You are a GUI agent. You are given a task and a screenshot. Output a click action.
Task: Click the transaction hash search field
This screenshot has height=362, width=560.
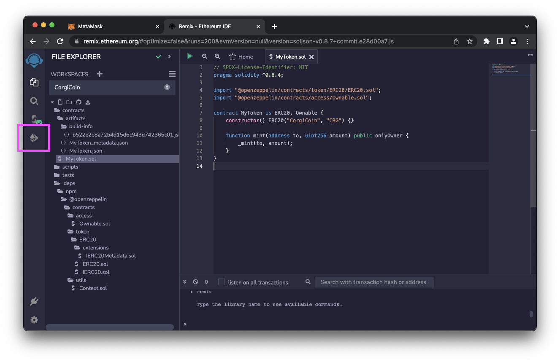click(374, 282)
